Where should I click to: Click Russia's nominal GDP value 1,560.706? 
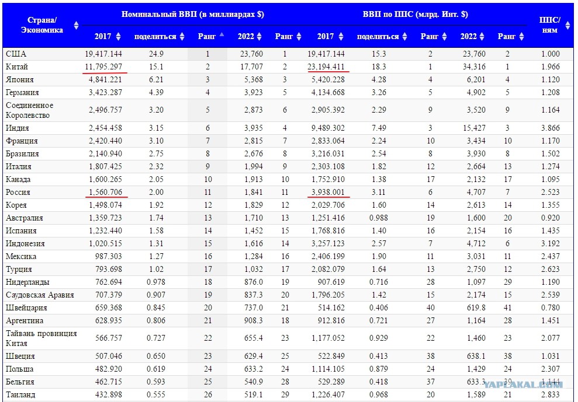(x=105, y=192)
